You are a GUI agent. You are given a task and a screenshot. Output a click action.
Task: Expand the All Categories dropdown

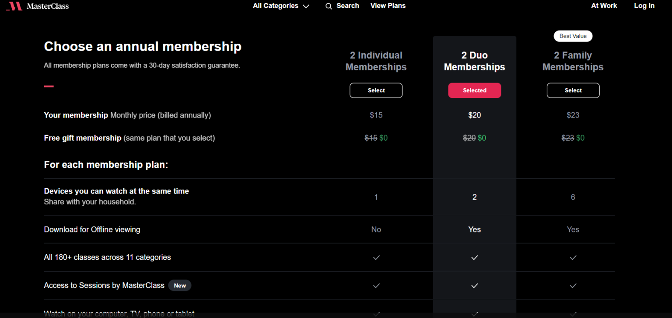276,6
